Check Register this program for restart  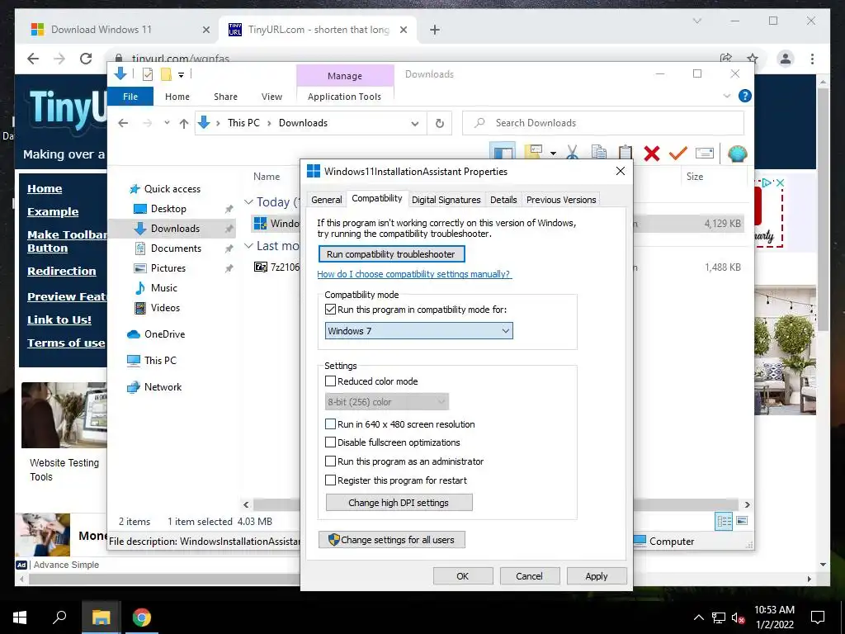click(x=330, y=480)
